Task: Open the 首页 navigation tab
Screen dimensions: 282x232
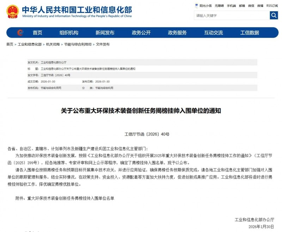Action: (x=37, y=33)
